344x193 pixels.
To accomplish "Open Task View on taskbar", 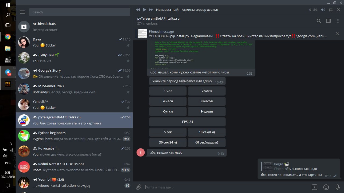I will coord(8,25).
